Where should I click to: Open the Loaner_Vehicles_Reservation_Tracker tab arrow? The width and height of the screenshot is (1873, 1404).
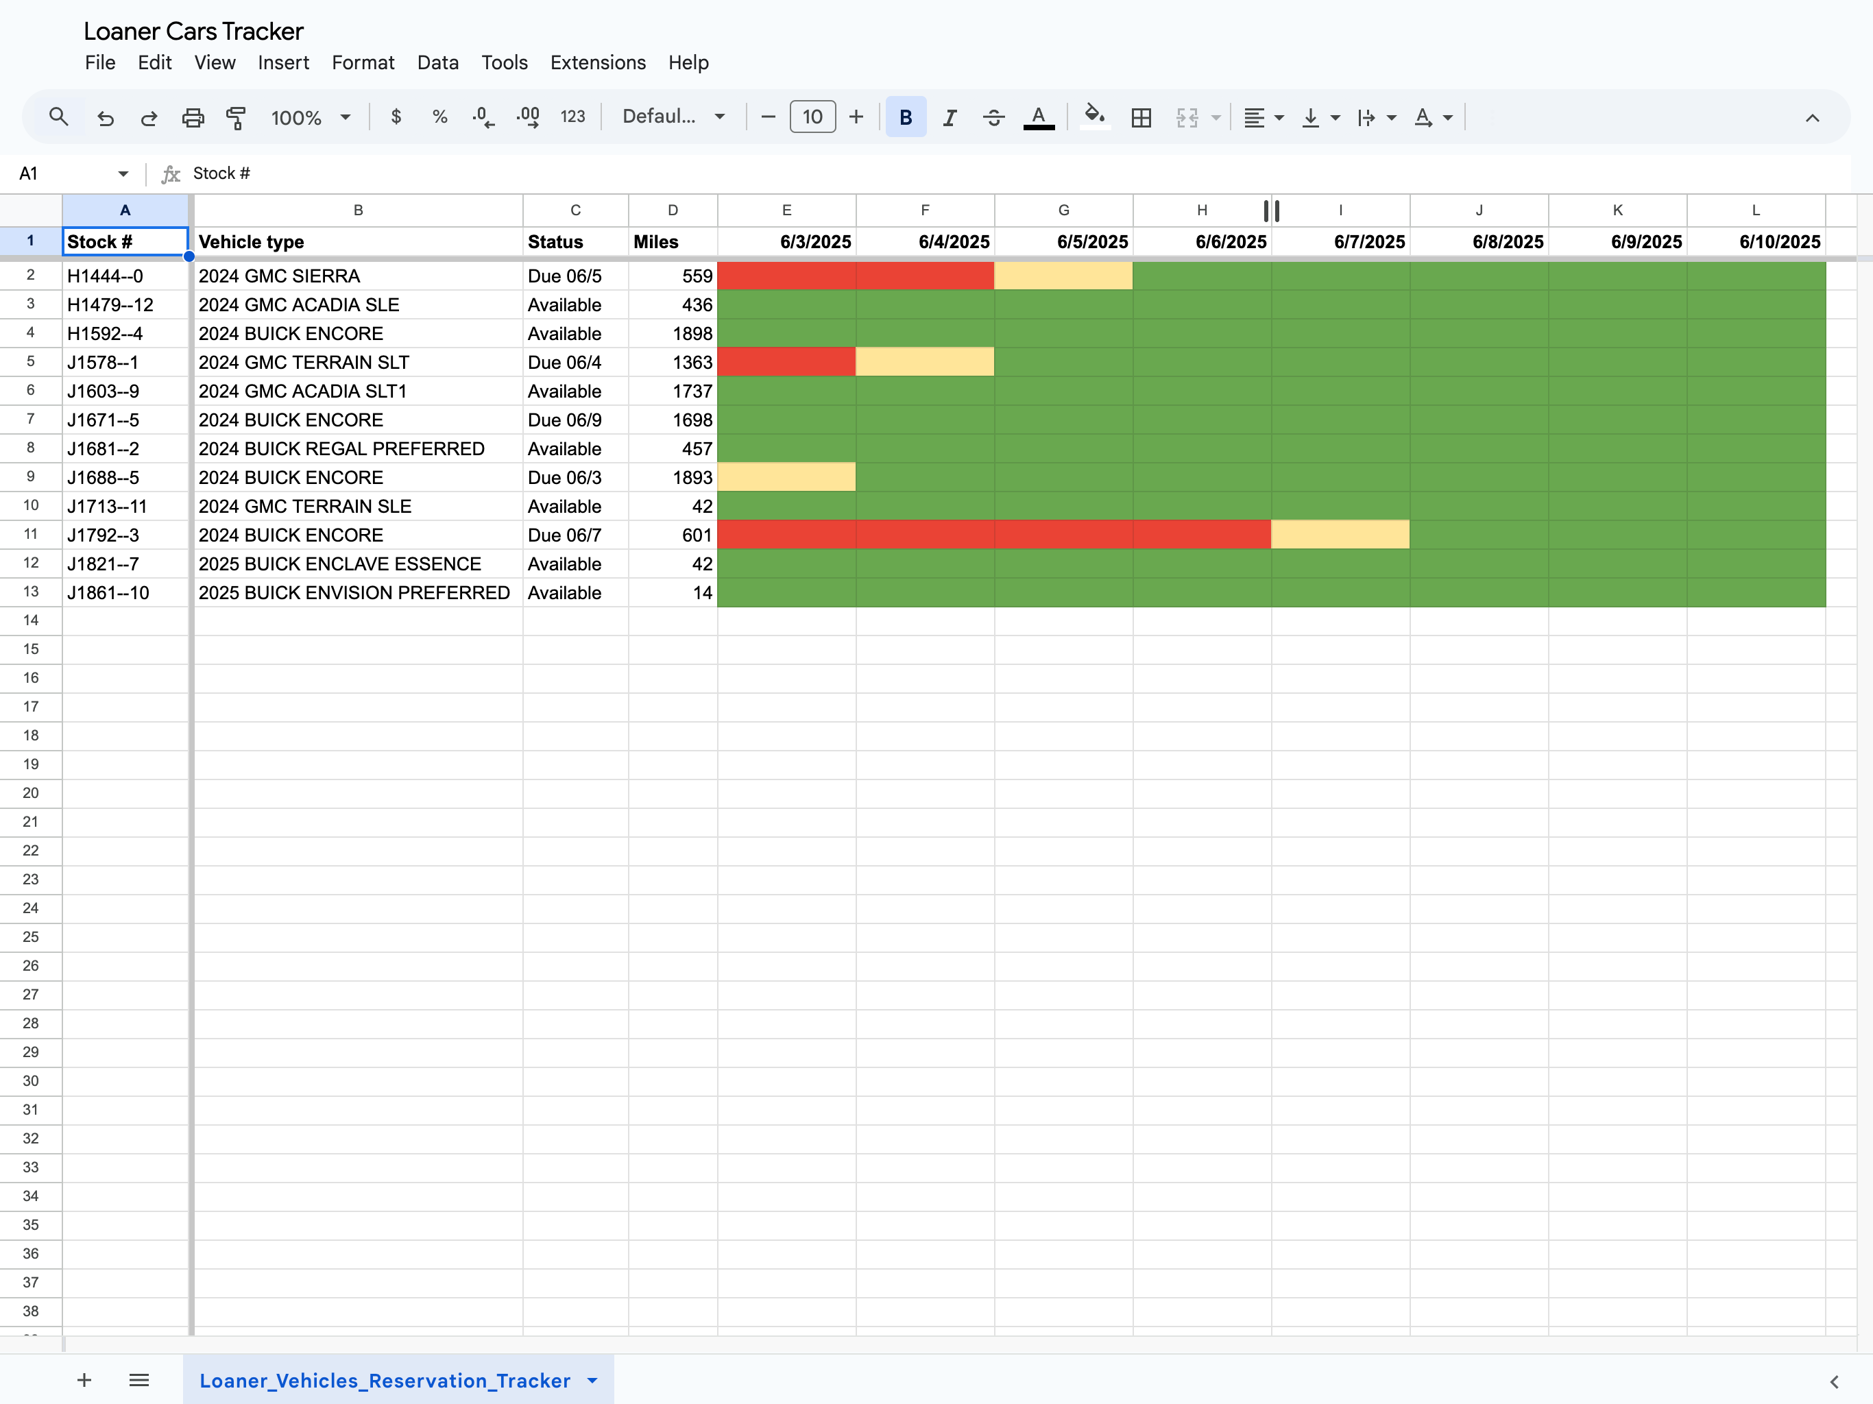pos(593,1380)
